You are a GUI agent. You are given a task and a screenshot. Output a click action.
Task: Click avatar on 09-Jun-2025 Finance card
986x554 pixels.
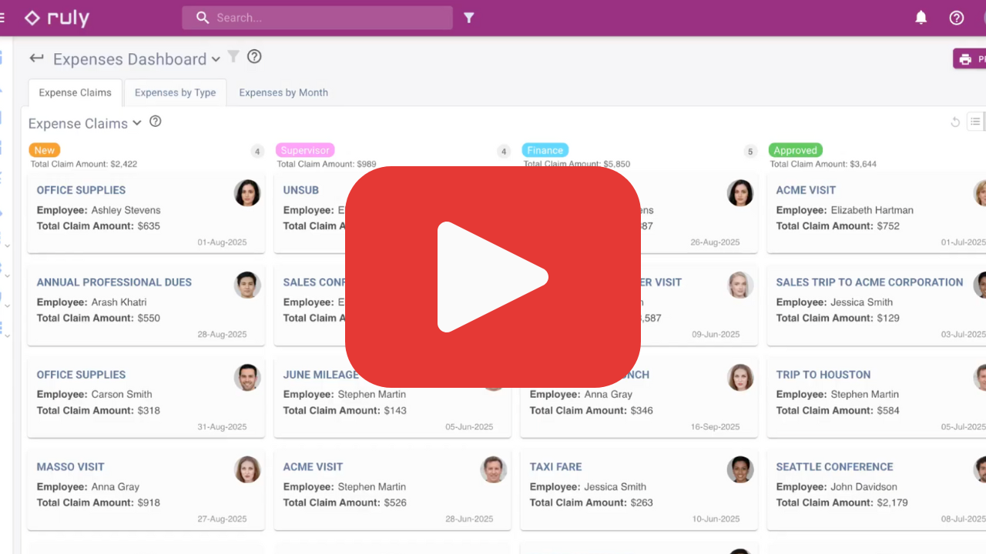coord(740,285)
